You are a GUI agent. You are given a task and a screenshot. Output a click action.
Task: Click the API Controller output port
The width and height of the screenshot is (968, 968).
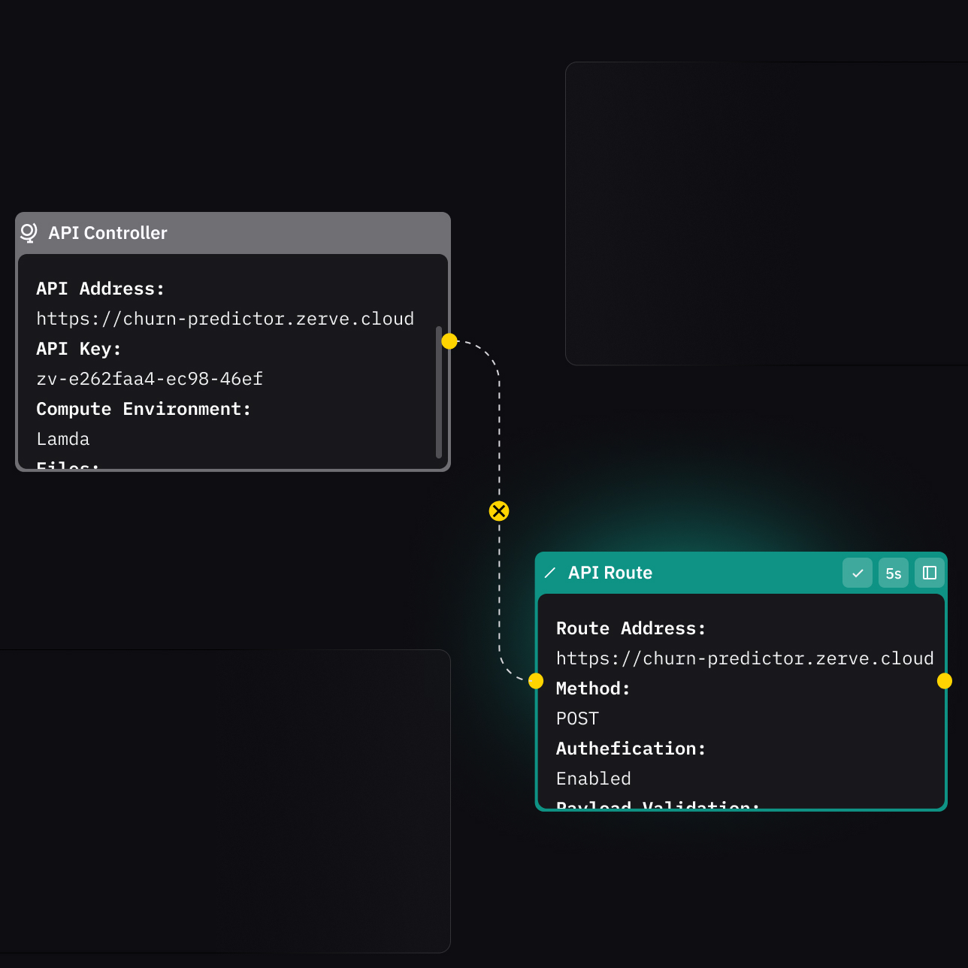pyautogui.click(x=449, y=341)
